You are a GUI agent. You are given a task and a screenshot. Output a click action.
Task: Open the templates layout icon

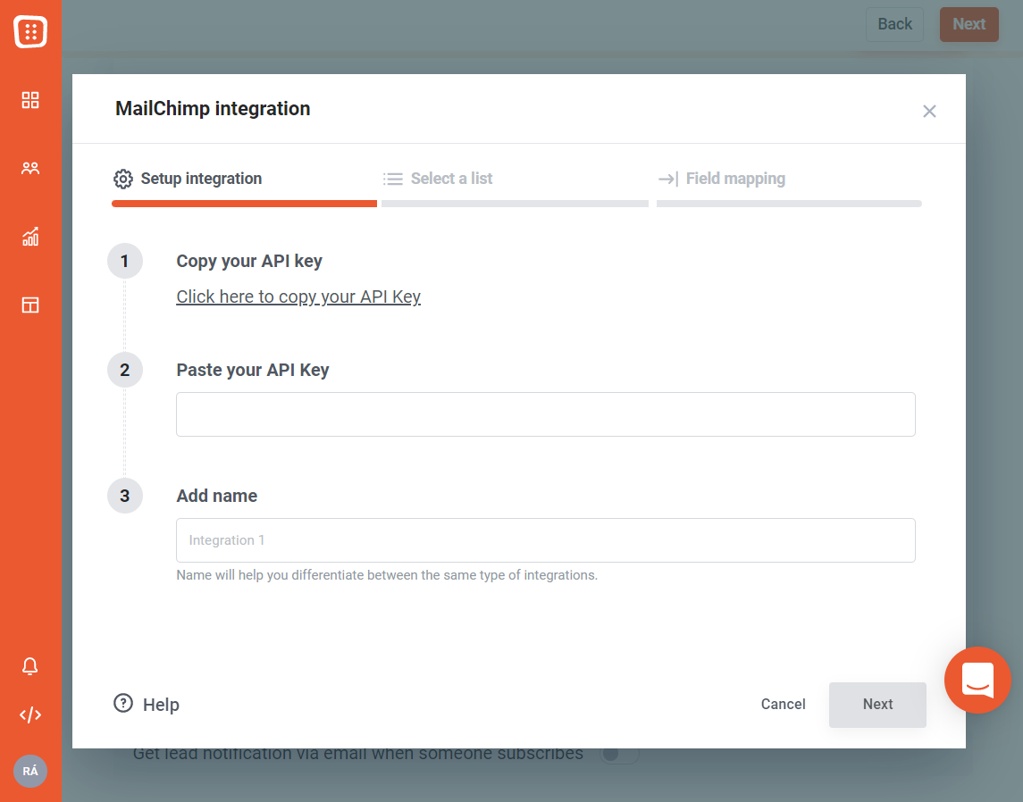tap(30, 305)
